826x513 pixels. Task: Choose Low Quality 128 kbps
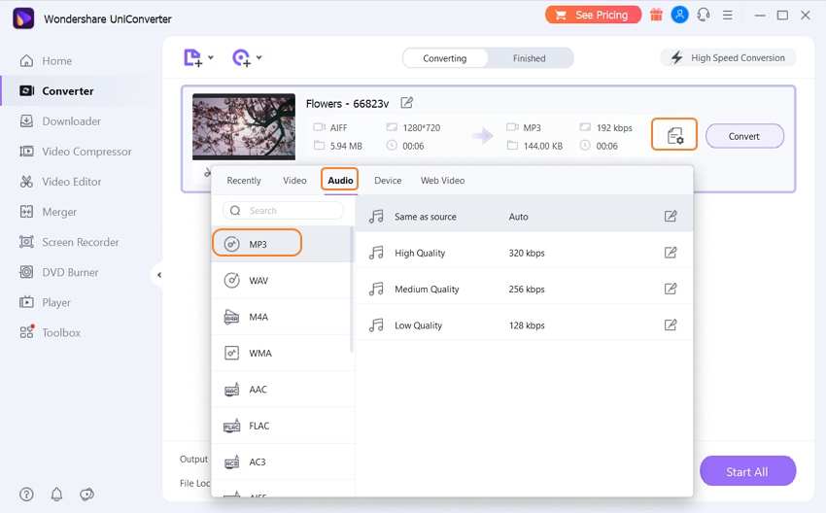524,325
